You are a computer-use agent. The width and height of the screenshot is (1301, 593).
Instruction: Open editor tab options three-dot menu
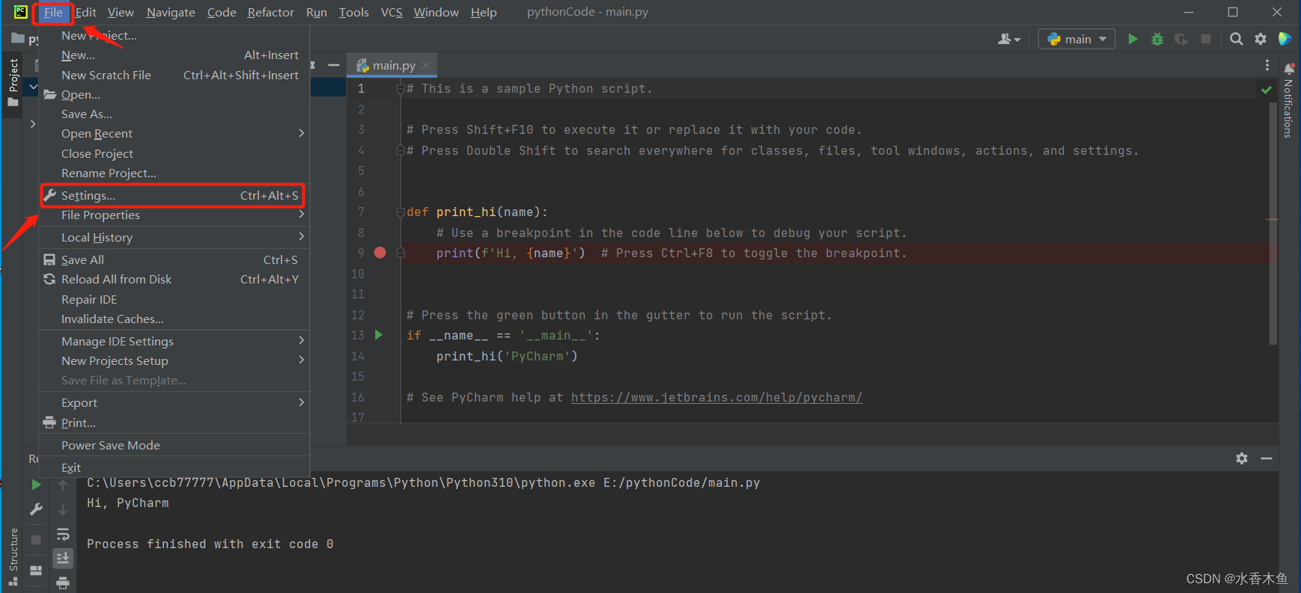(x=1267, y=66)
